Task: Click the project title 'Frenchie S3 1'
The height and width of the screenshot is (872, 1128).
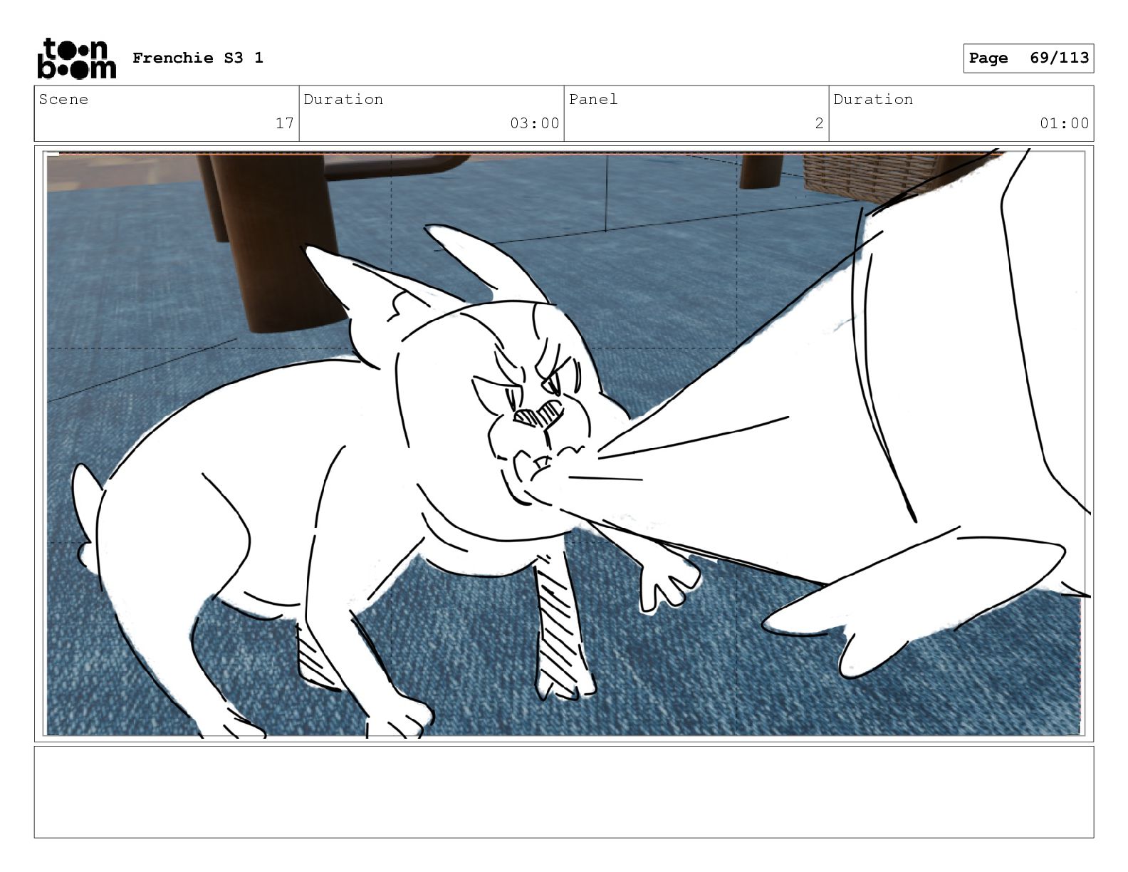Action: tap(198, 58)
